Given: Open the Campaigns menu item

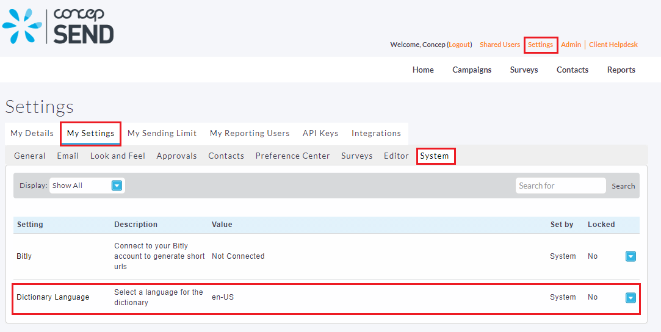Looking at the screenshot, I should click(472, 70).
